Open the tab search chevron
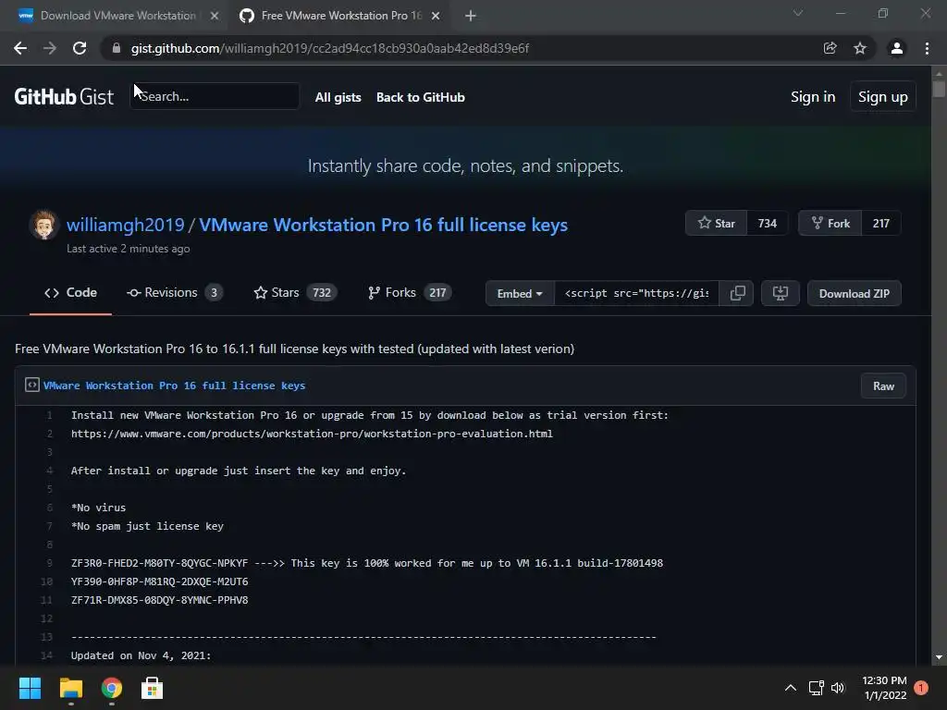Viewport: 947px width, 710px height. [x=798, y=13]
